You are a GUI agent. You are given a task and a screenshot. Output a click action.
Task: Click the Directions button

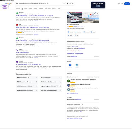pos(78,32)
